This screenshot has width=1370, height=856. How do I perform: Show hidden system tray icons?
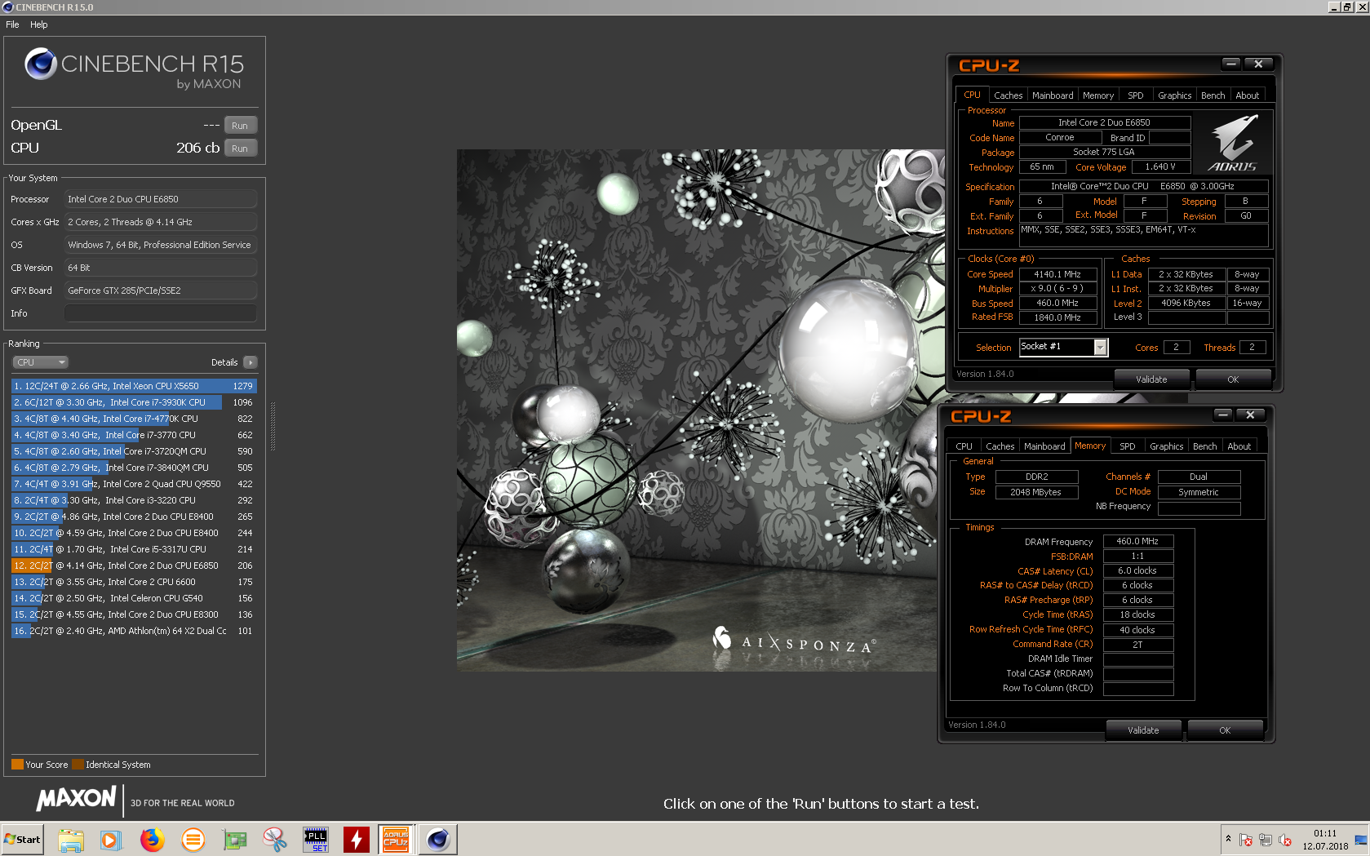tap(1228, 839)
